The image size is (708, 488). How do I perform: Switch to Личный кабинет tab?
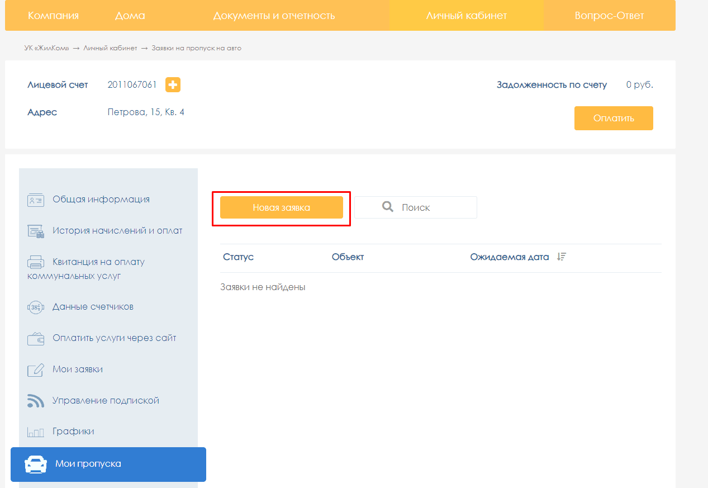(466, 16)
